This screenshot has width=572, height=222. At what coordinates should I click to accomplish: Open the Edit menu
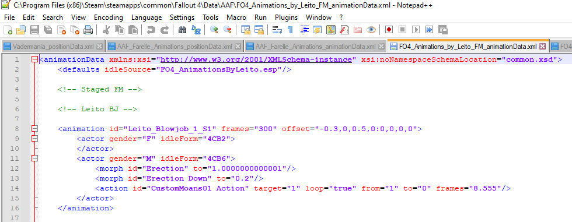(x=29, y=17)
